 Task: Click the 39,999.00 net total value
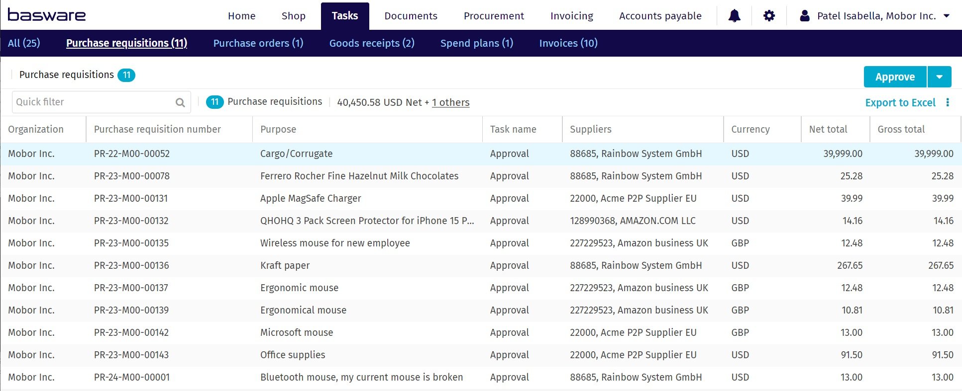843,154
